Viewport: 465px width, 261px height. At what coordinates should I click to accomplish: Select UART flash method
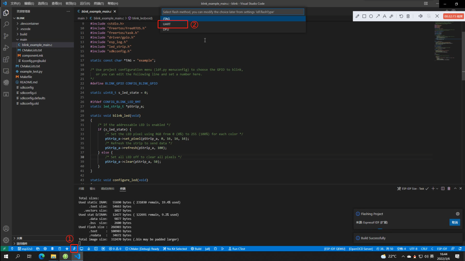pos(233,24)
